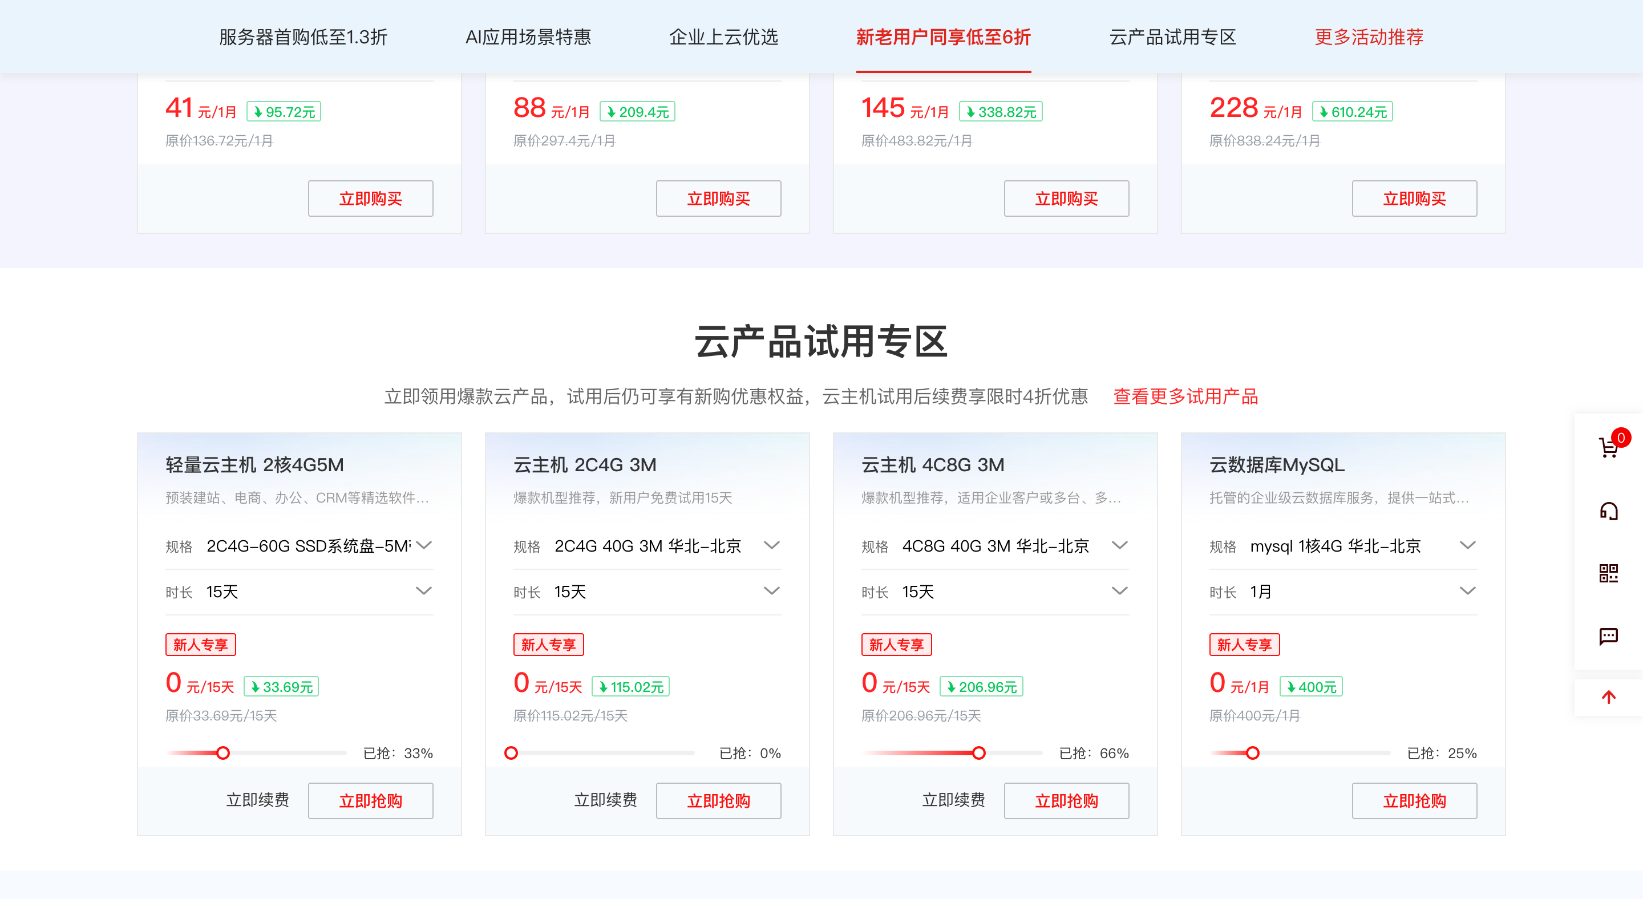
Task: Show the QR code icon
Action: pyautogui.click(x=1609, y=573)
